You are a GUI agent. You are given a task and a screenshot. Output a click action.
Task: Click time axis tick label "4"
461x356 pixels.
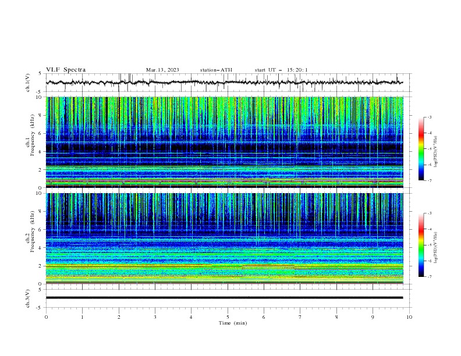coord(191,317)
